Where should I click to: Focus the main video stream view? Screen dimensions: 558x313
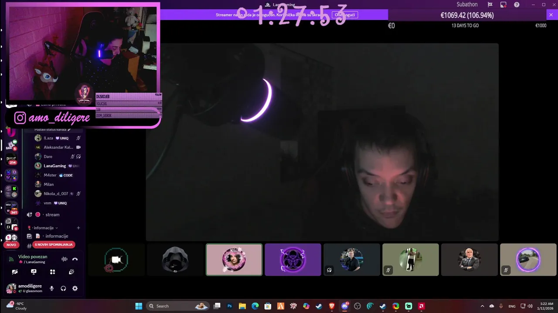pyautogui.click(x=322, y=142)
